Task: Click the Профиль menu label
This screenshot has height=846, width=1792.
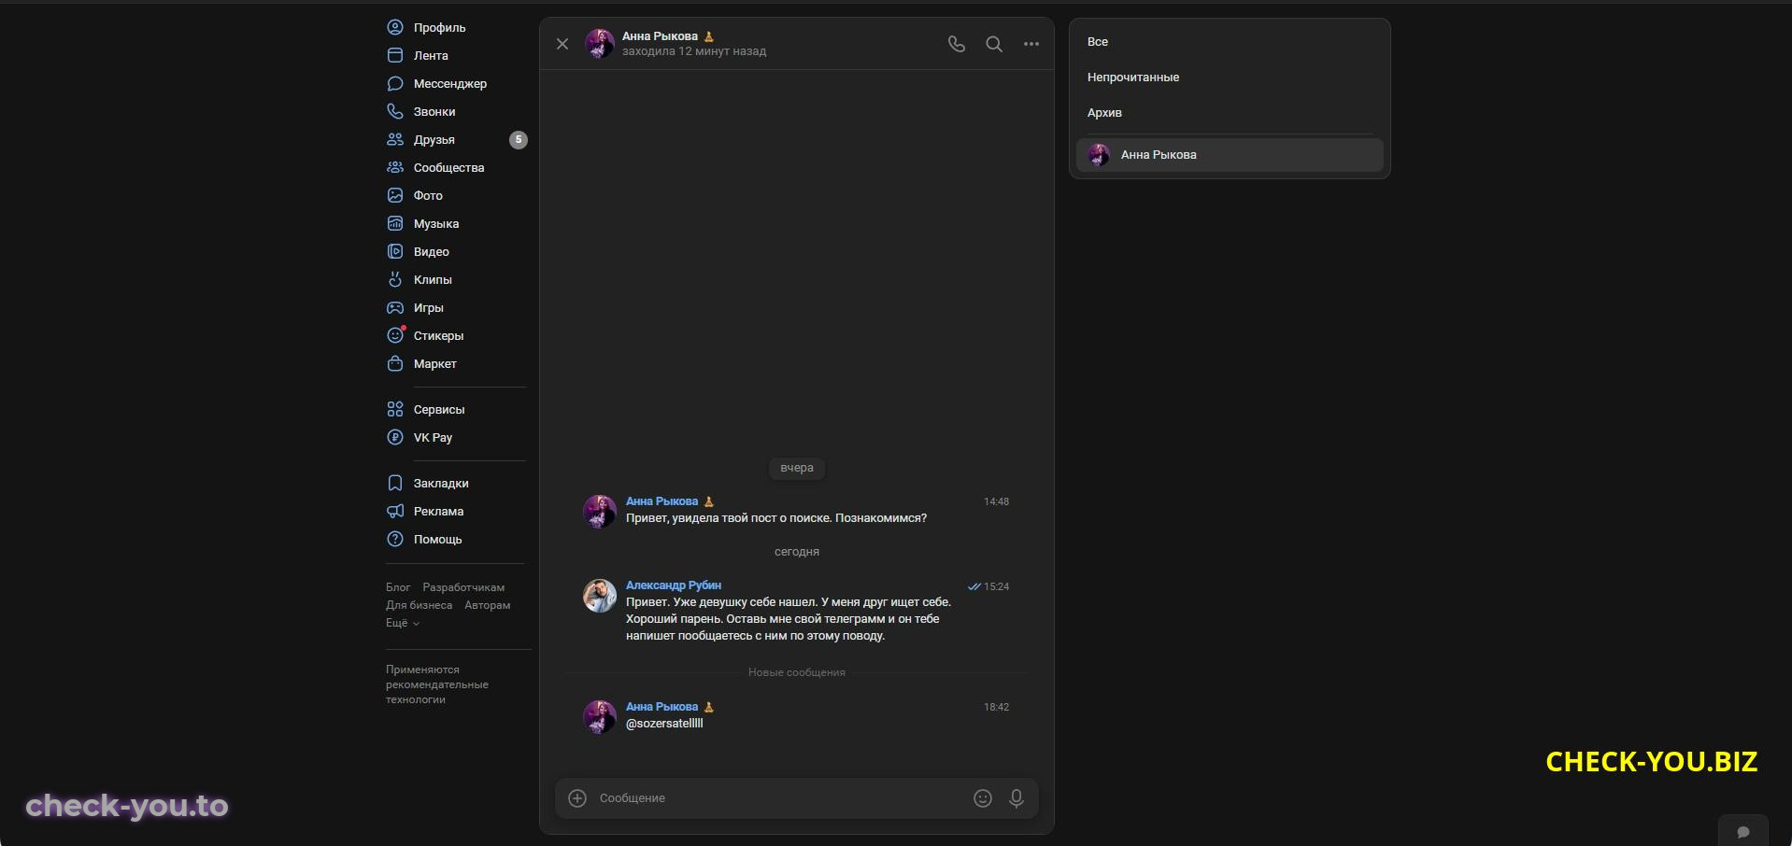Action: [439, 27]
